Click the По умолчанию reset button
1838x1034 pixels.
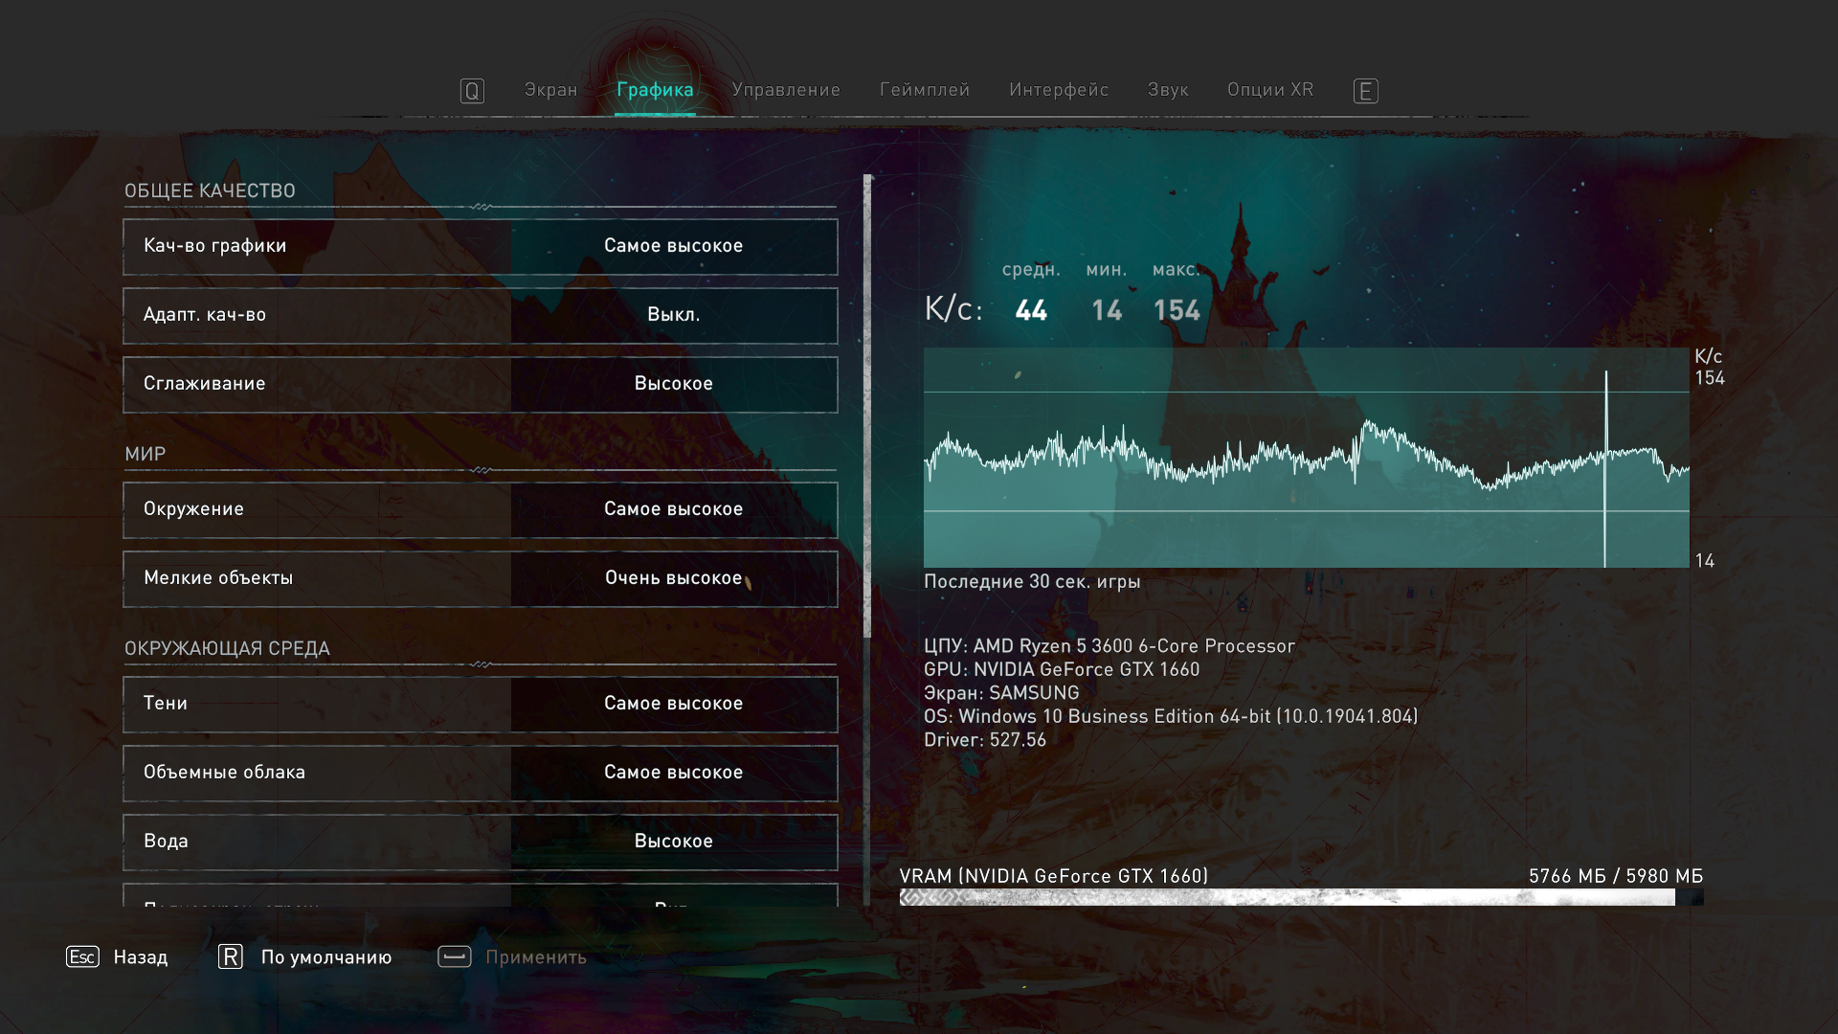point(325,957)
